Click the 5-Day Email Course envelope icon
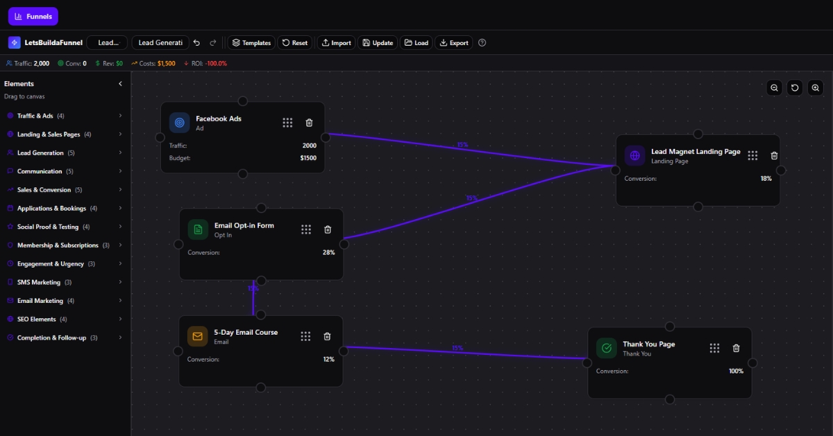833x436 pixels. pyautogui.click(x=198, y=336)
